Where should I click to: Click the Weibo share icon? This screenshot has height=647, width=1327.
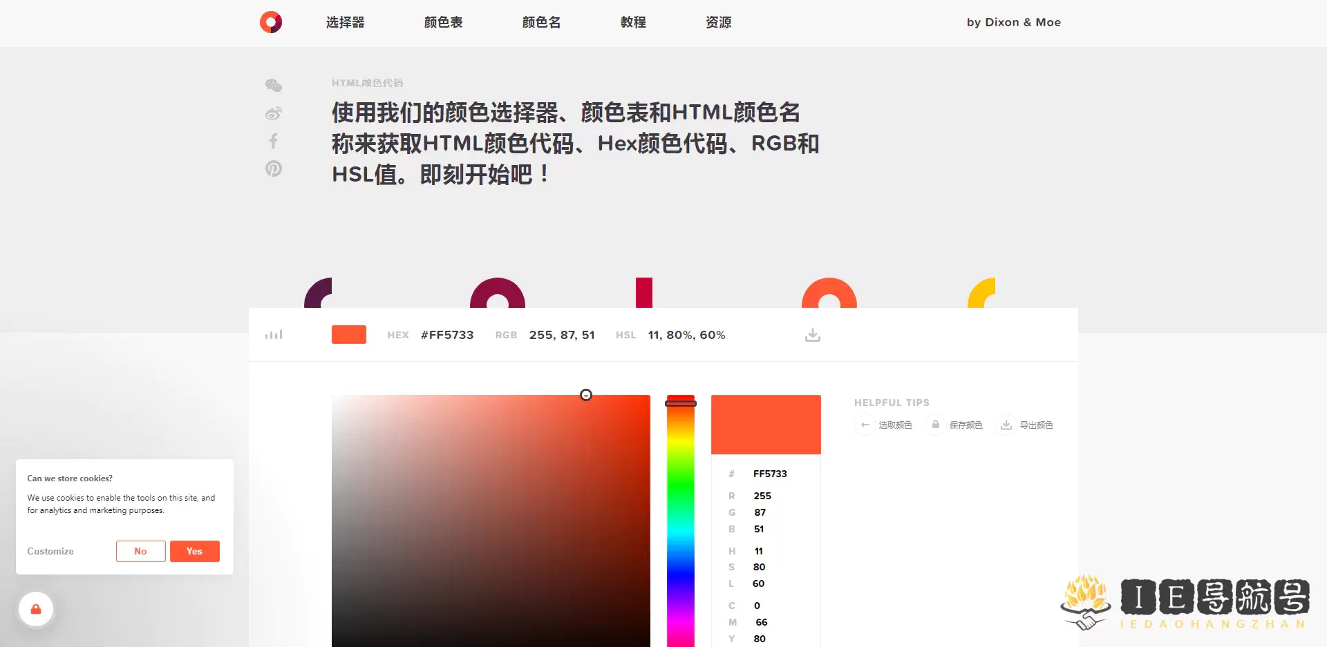coord(274,113)
